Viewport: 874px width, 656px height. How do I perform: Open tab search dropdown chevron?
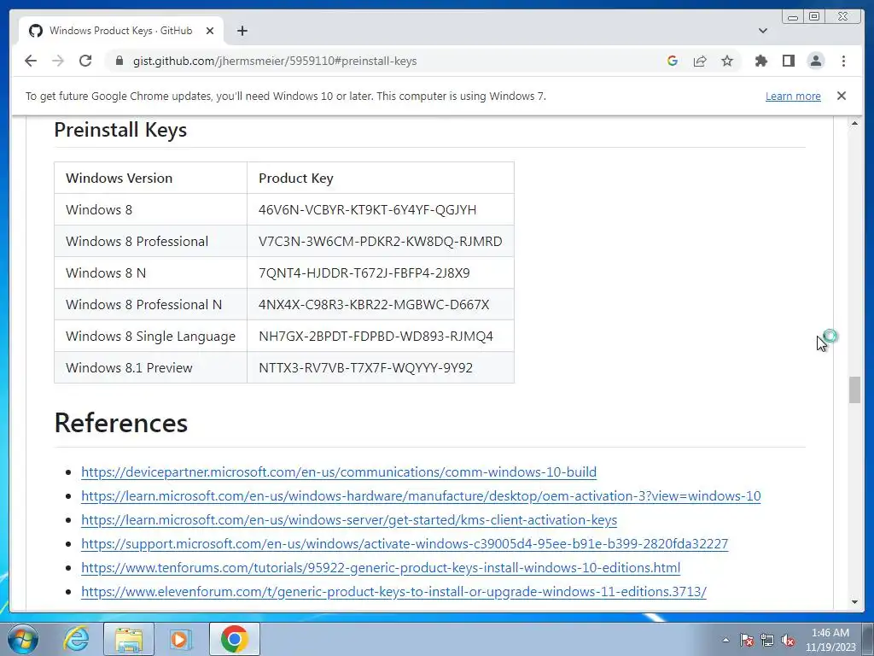click(x=762, y=31)
